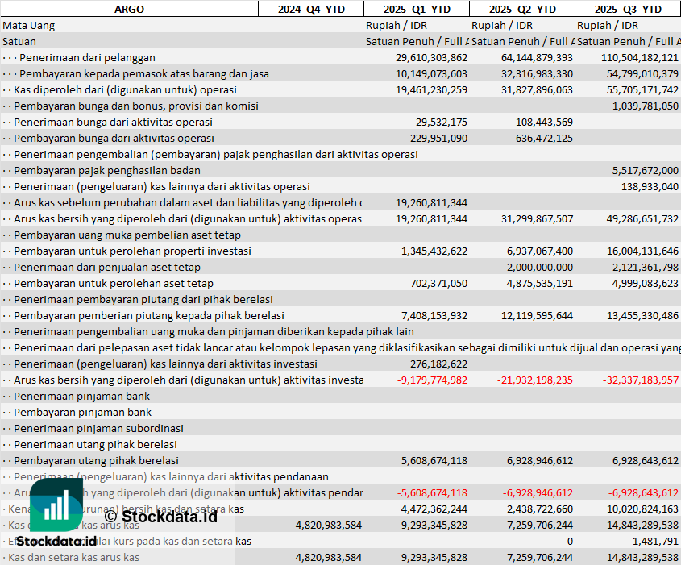The image size is (681, 565).
Task: Click the 2025_Q2_YTD column header
Action: (x=522, y=9)
